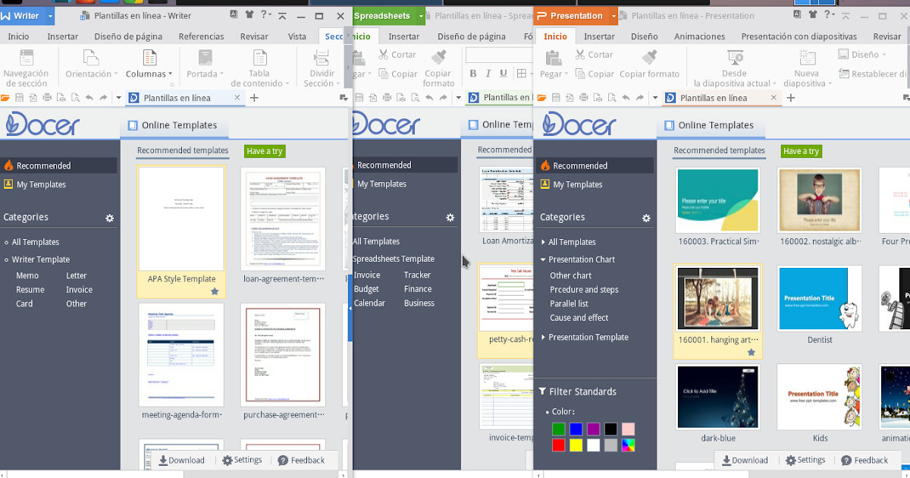Select Recommended in Writer sidebar
910x478 pixels.
tap(59, 165)
